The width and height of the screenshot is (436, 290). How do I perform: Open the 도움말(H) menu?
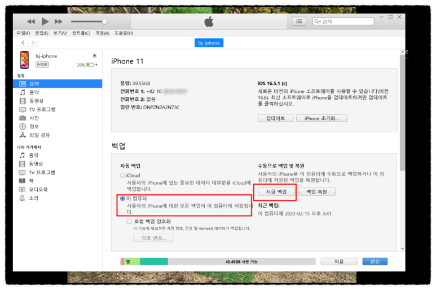(124, 33)
